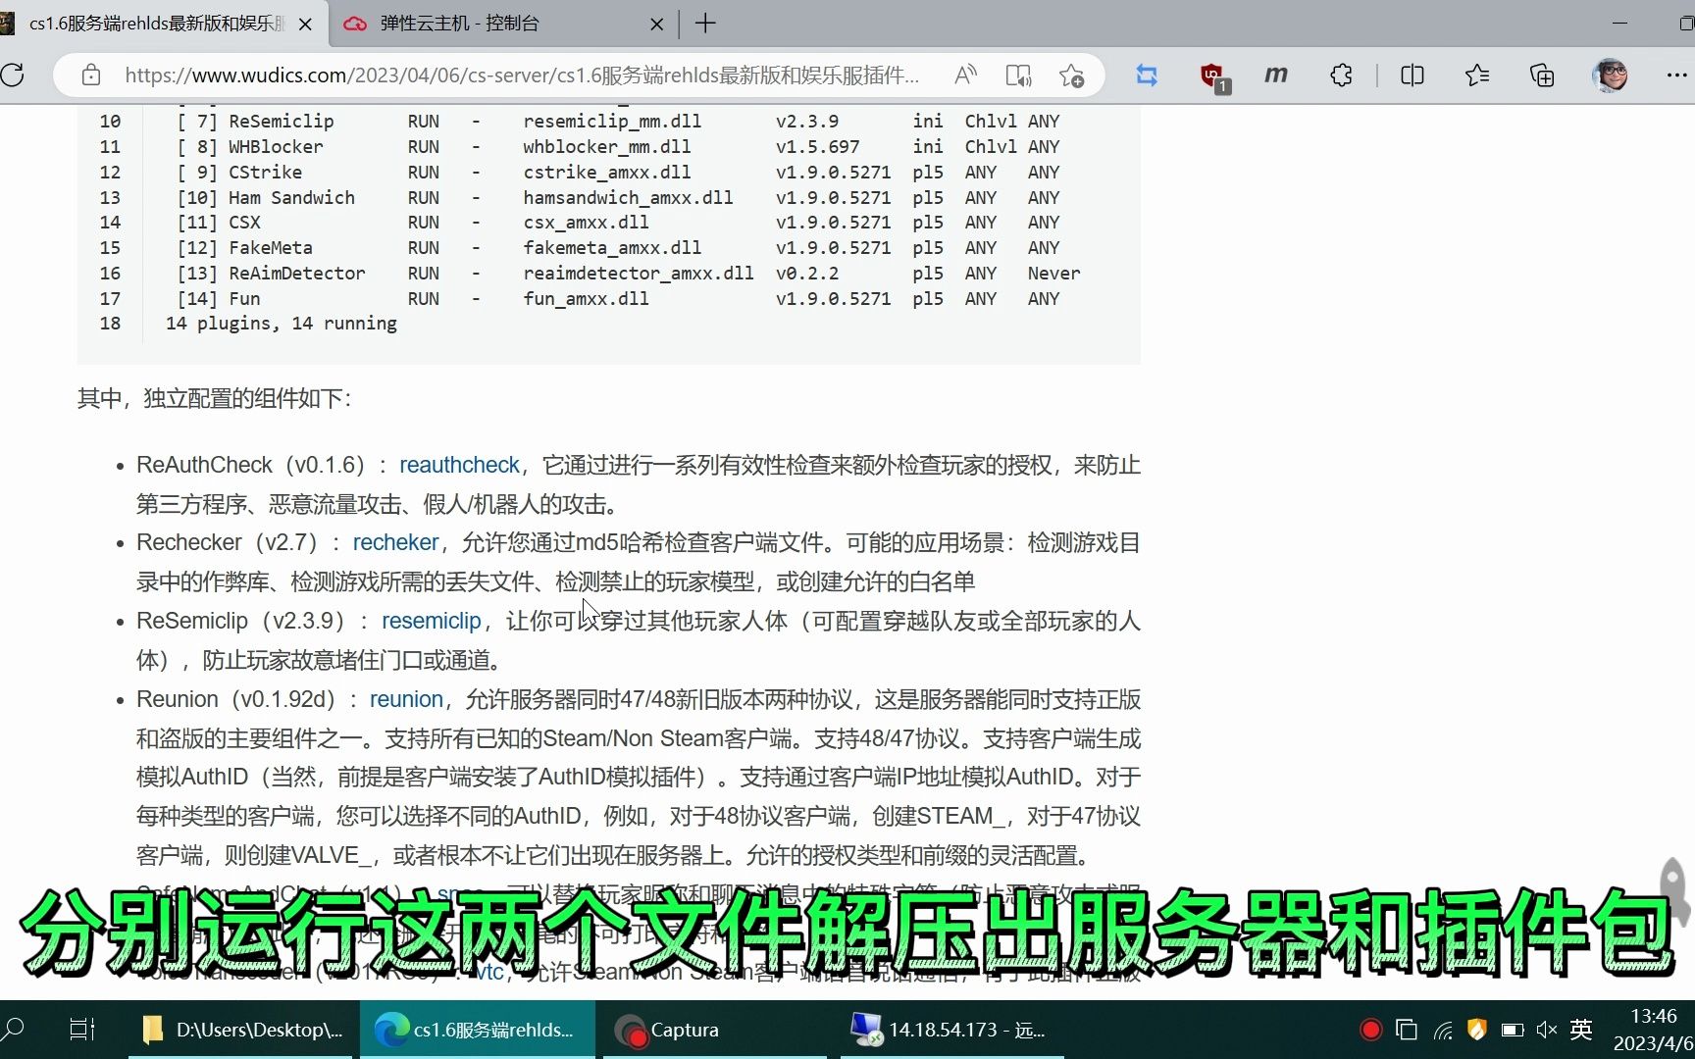Image resolution: width=1695 pixels, height=1059 pixels.
Task: Open the reunion link
Action: (406, 699)
